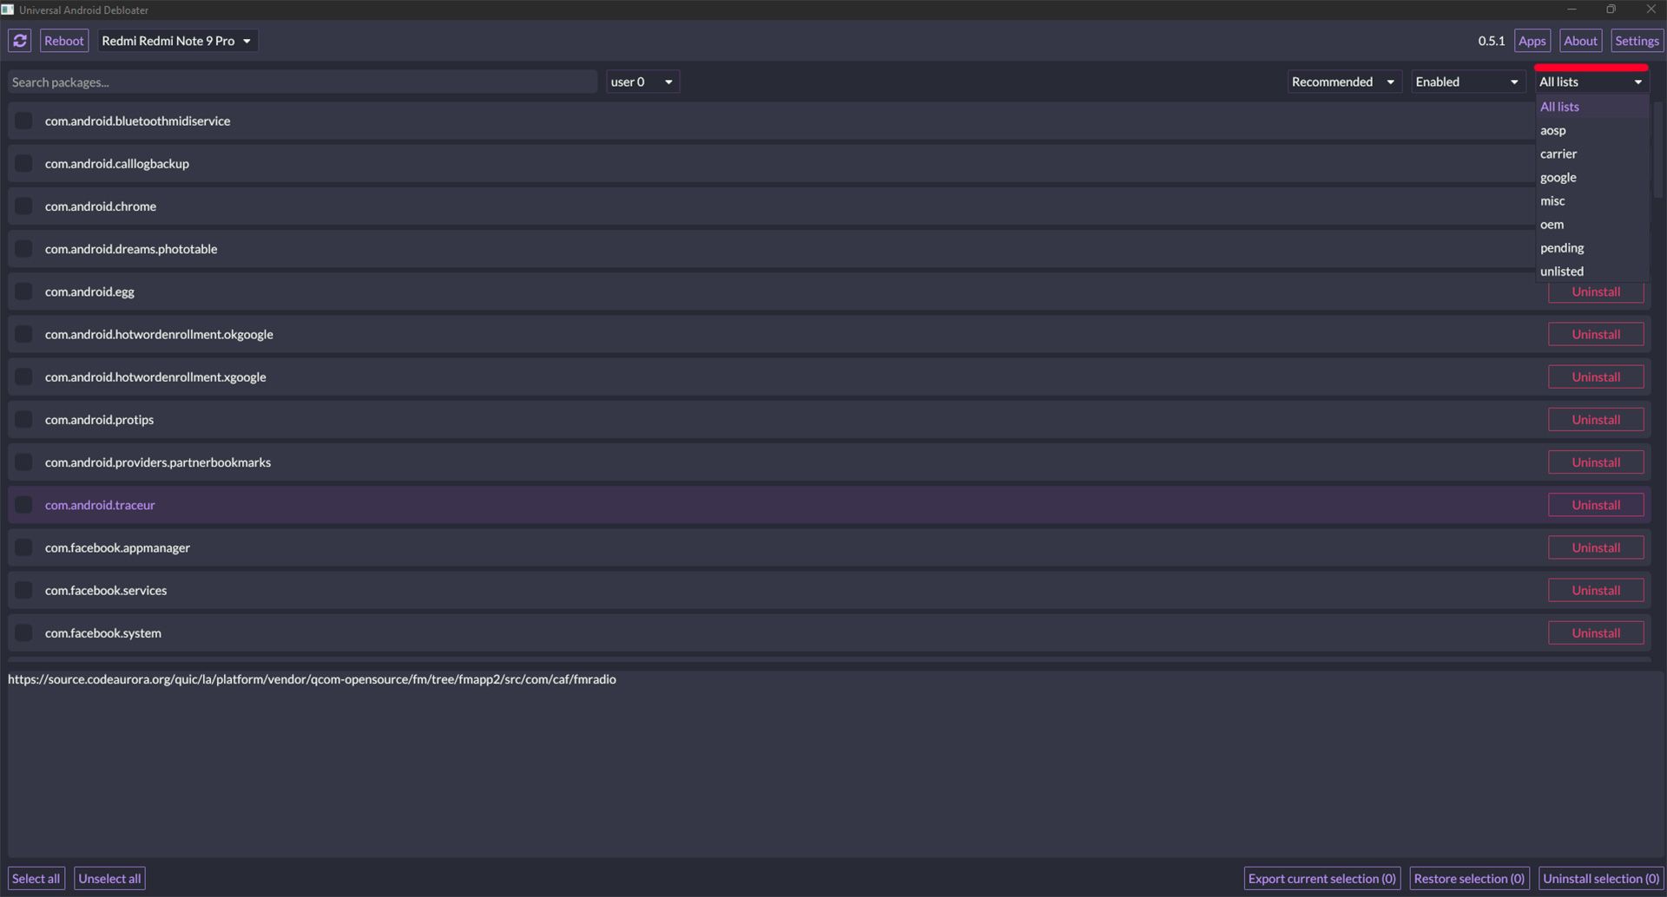
Task: Check the com.android.protips checkbox
Action: click(23, 419)
